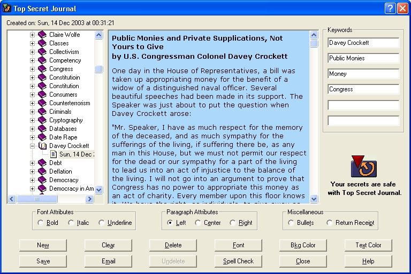Click the open book icon for Davey Crockett
Viewport: 411px width, 274px height.
coord(42,146)
